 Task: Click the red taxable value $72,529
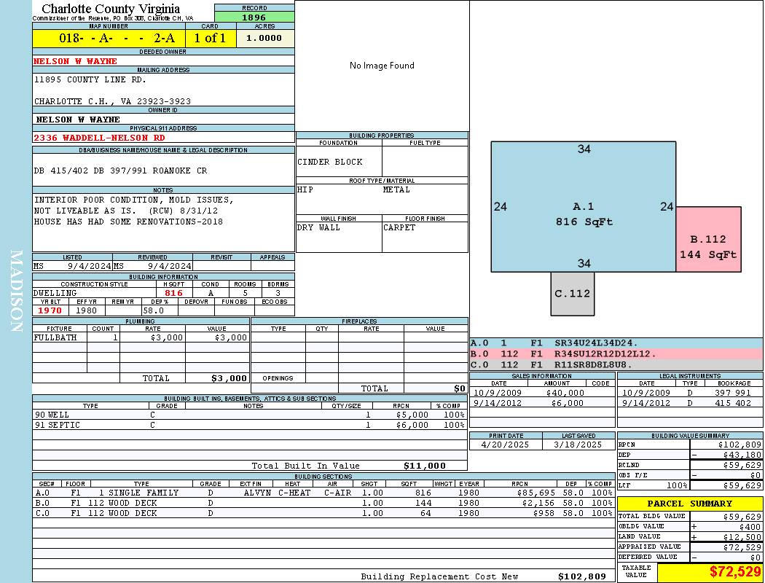734,571
